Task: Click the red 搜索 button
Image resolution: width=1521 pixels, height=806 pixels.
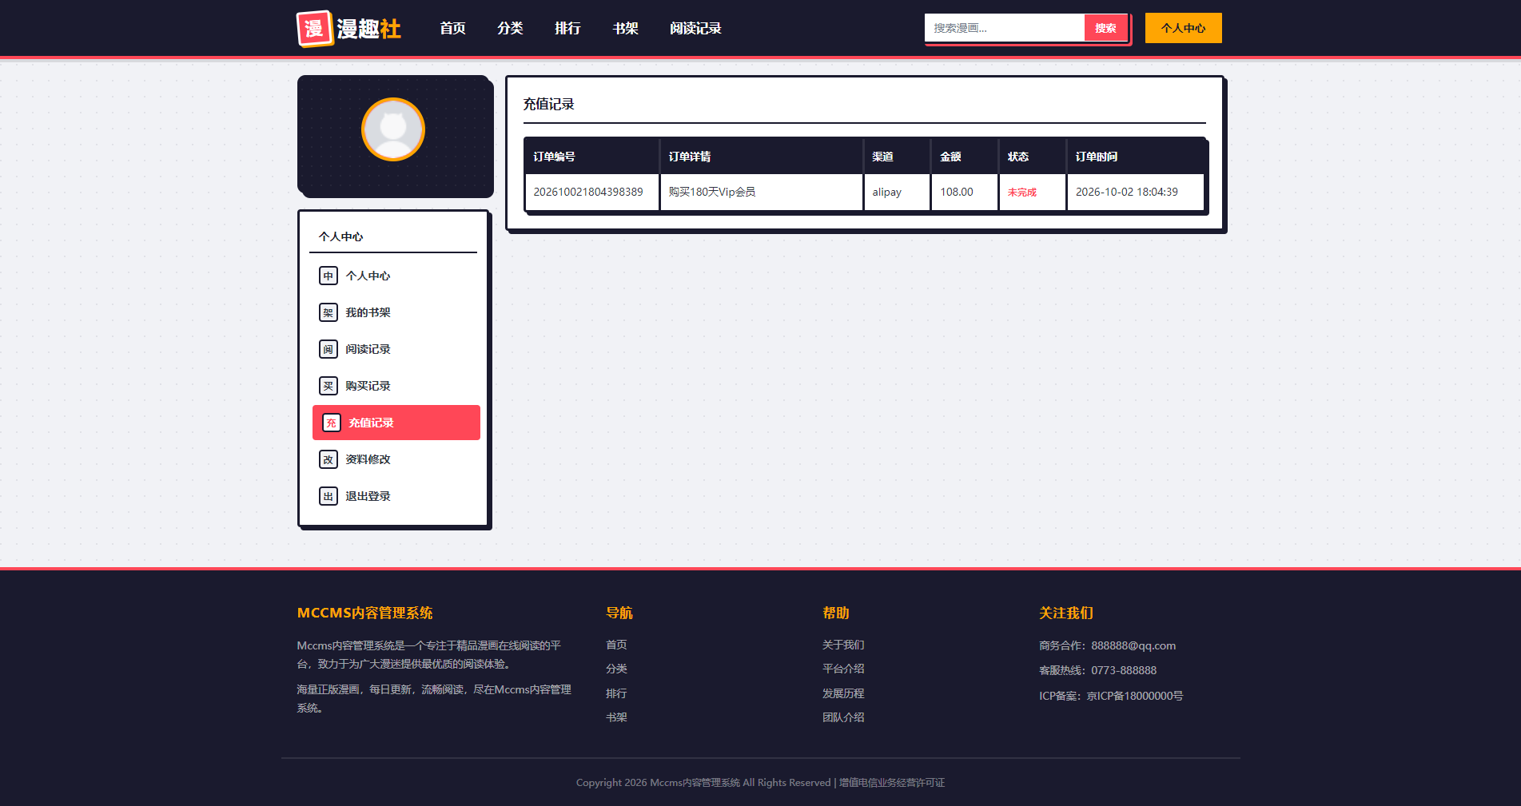Action: (1105, 28)
